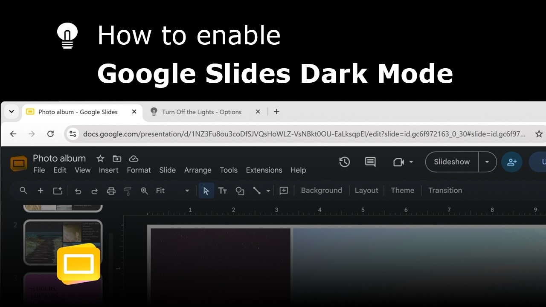Expand the Meet camera dropdown arrow
Screen dimensions: 546x307
411,162
